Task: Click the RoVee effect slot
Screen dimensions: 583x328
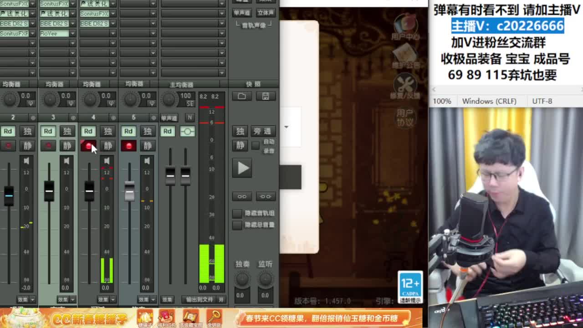Action: click(54, 33)
